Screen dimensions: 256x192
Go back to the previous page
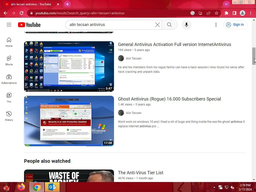pyautogui.click(x=5, y=13)
